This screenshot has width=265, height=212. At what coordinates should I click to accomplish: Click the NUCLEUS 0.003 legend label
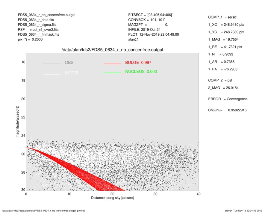click(x=141, y=72)
